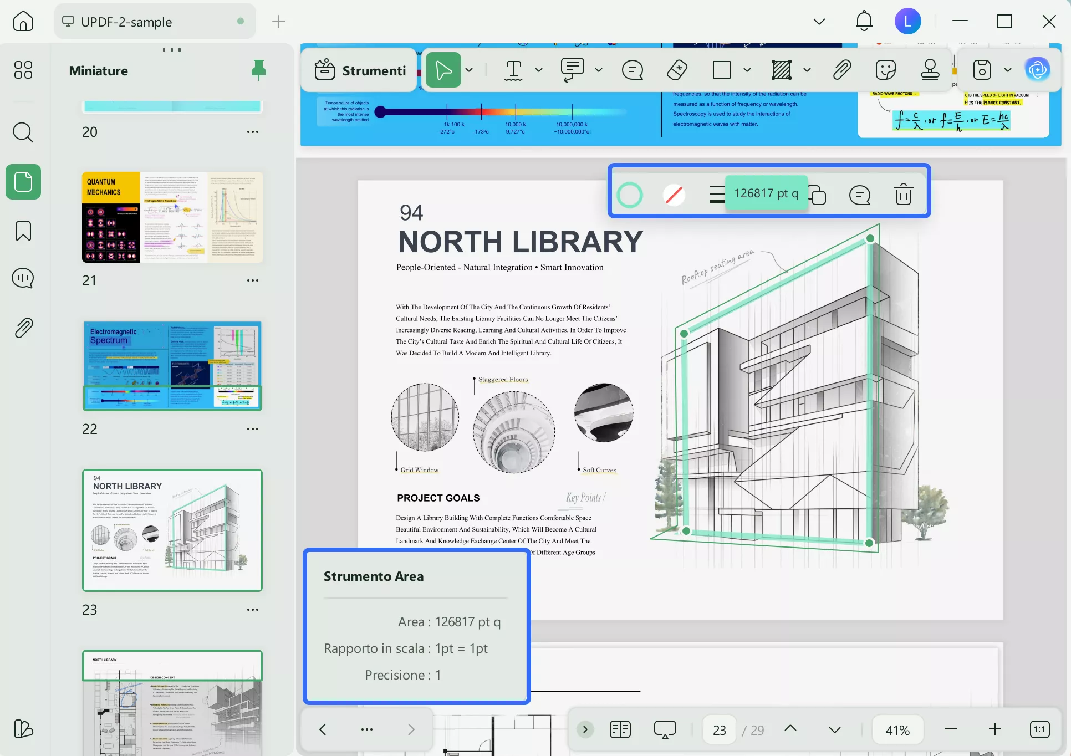1071x756 pixels.
Task: Select the eraser tool in toolbar
Action: tap(677, 70)
